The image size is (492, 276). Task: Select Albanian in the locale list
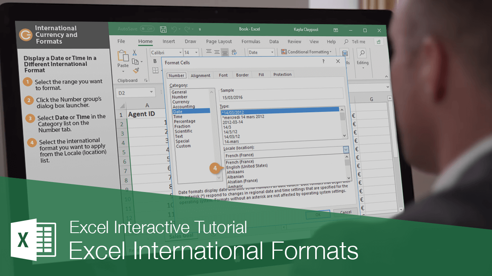(235, 177)
